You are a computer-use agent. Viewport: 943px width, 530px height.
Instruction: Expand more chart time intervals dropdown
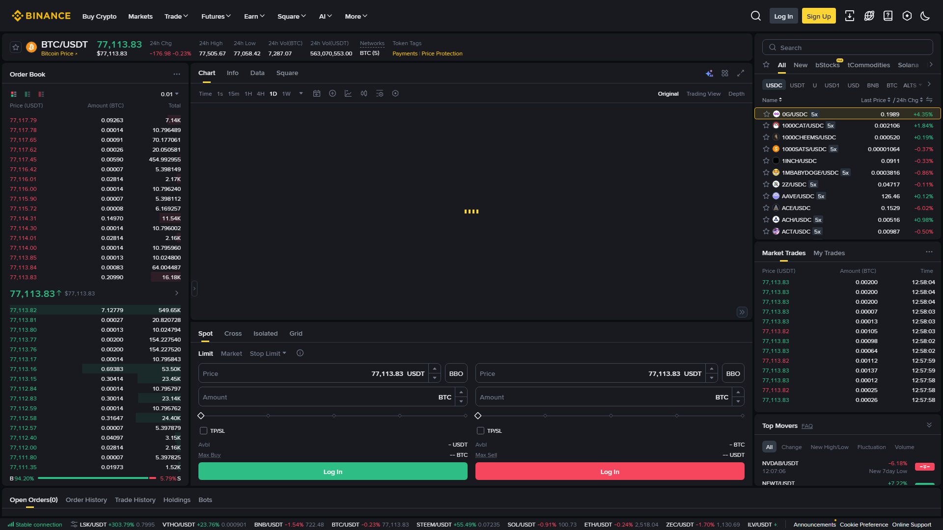click(x=301, y=93)
